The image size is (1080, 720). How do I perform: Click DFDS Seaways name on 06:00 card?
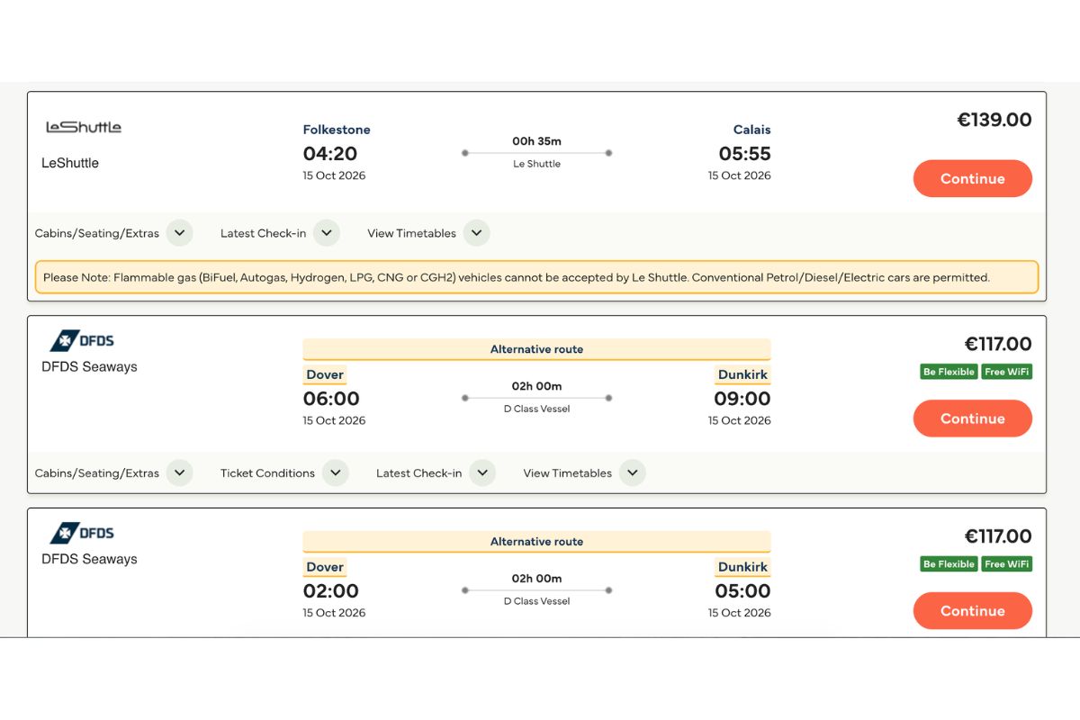coord(89,366)
